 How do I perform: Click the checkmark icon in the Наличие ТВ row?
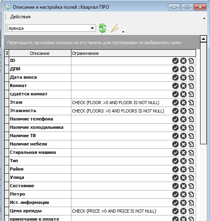pos(175,136)
